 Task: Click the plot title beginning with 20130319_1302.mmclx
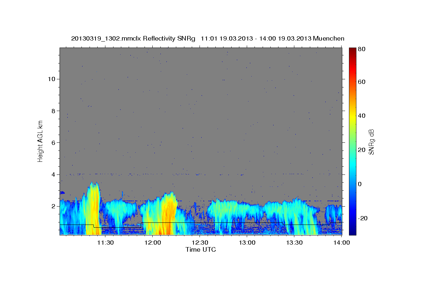click(x=208, y=38)
